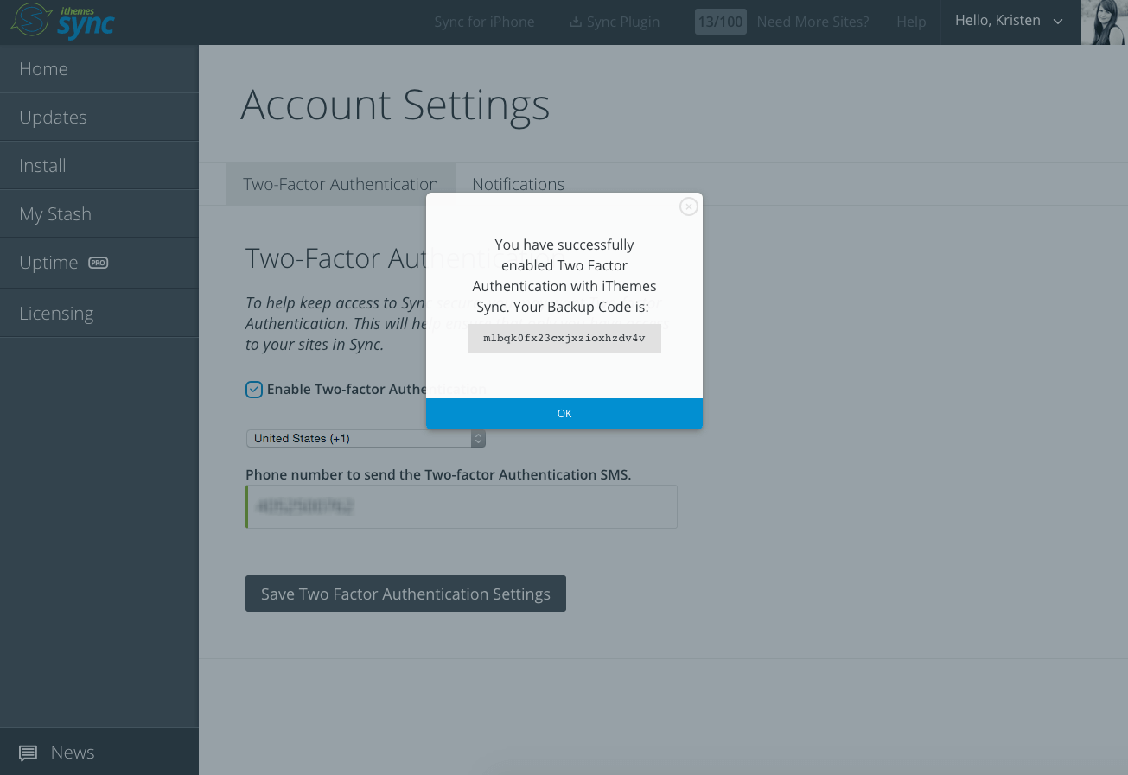Image resolution: width=1128 pixels, height=775 pixels.
Task: Click Kristen's profile photo
Action: tap(1105, 22)
